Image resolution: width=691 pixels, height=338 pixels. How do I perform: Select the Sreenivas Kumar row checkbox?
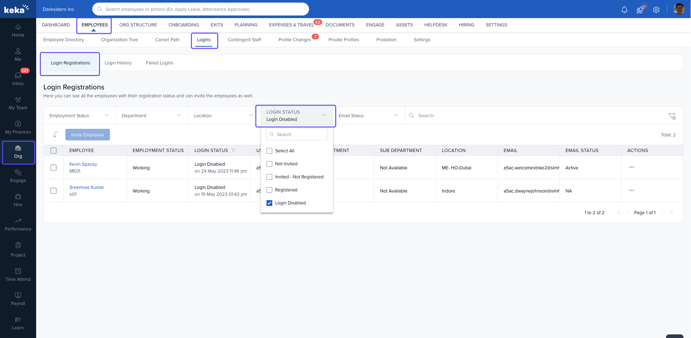(x=54, y=191)
